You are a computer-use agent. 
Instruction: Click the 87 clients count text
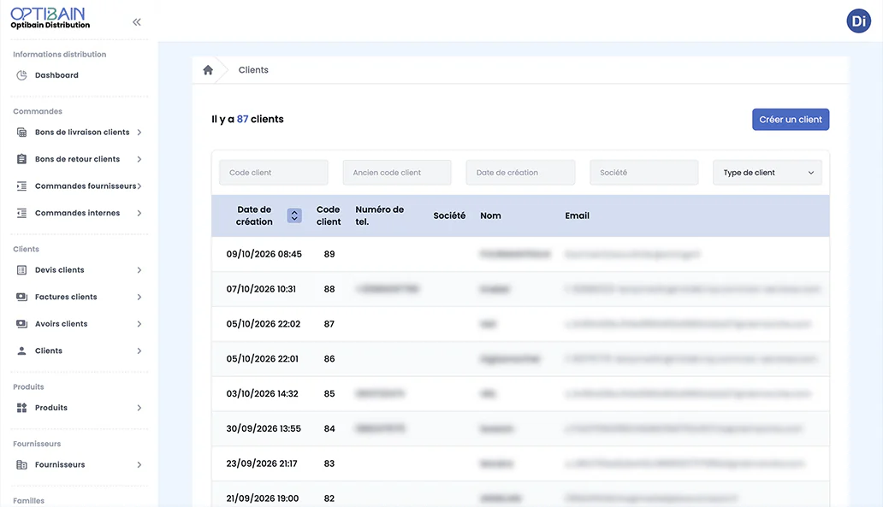tap(248, 120)
